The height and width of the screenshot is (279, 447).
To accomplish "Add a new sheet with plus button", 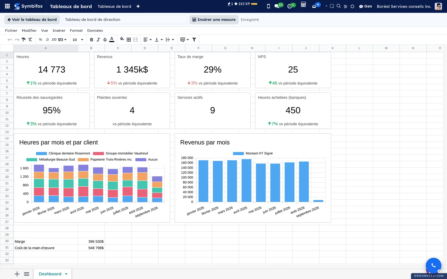I will pos(17,274).
